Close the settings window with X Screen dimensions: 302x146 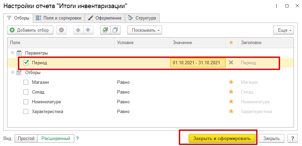click(297, 6)
